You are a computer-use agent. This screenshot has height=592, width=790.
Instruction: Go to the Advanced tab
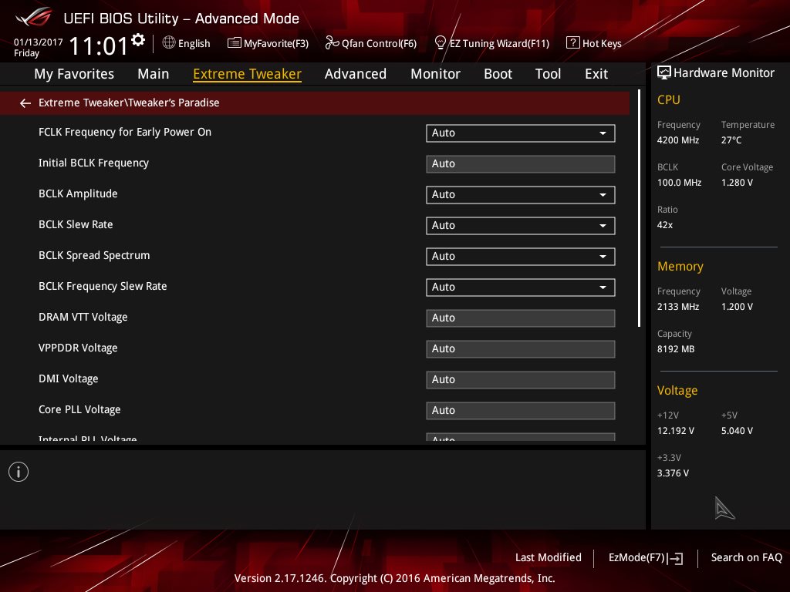point(356,74)
